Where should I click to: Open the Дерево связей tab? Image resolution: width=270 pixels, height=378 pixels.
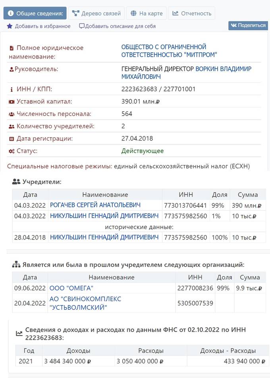pos(96,13)
